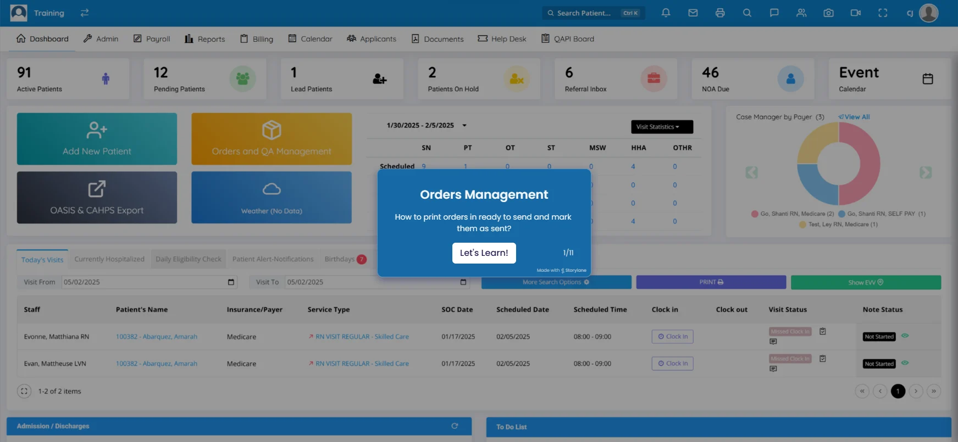Click the Weather (No Data) tile

pyautogui.click(x=272, y=198)
